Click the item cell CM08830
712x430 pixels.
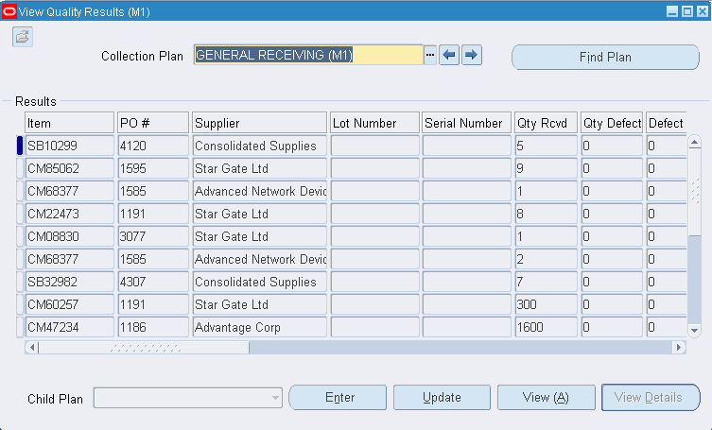(69, 236)
